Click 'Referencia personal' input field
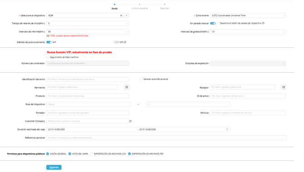Viewport: 304px width, 172px height. tap(167, 138)
